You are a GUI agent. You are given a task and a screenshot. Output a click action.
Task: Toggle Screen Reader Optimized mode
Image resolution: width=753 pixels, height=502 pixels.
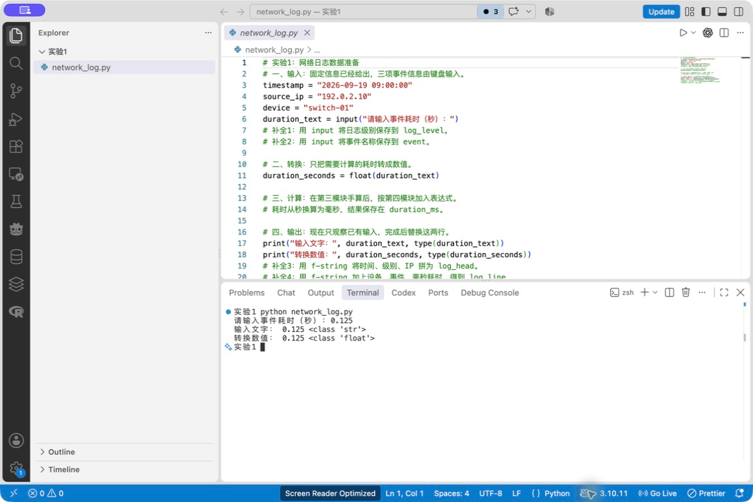coord(330,494)
